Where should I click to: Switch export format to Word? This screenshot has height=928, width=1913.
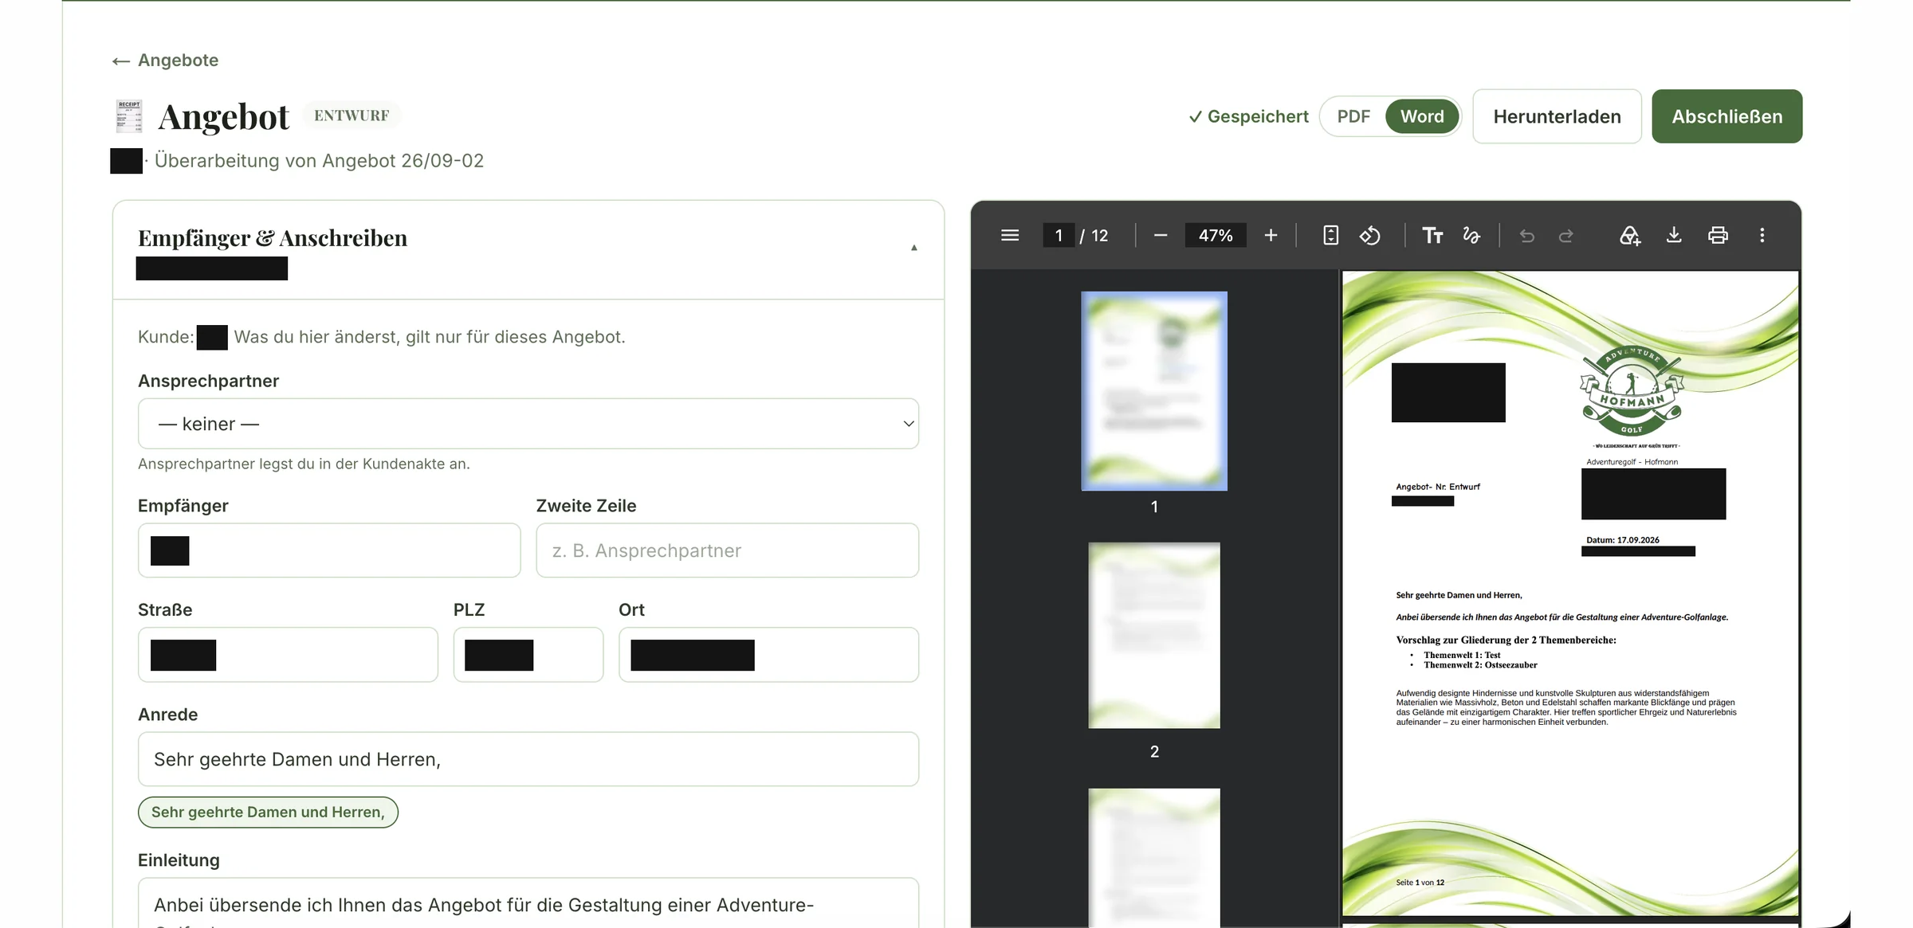tap(1422, 116)
